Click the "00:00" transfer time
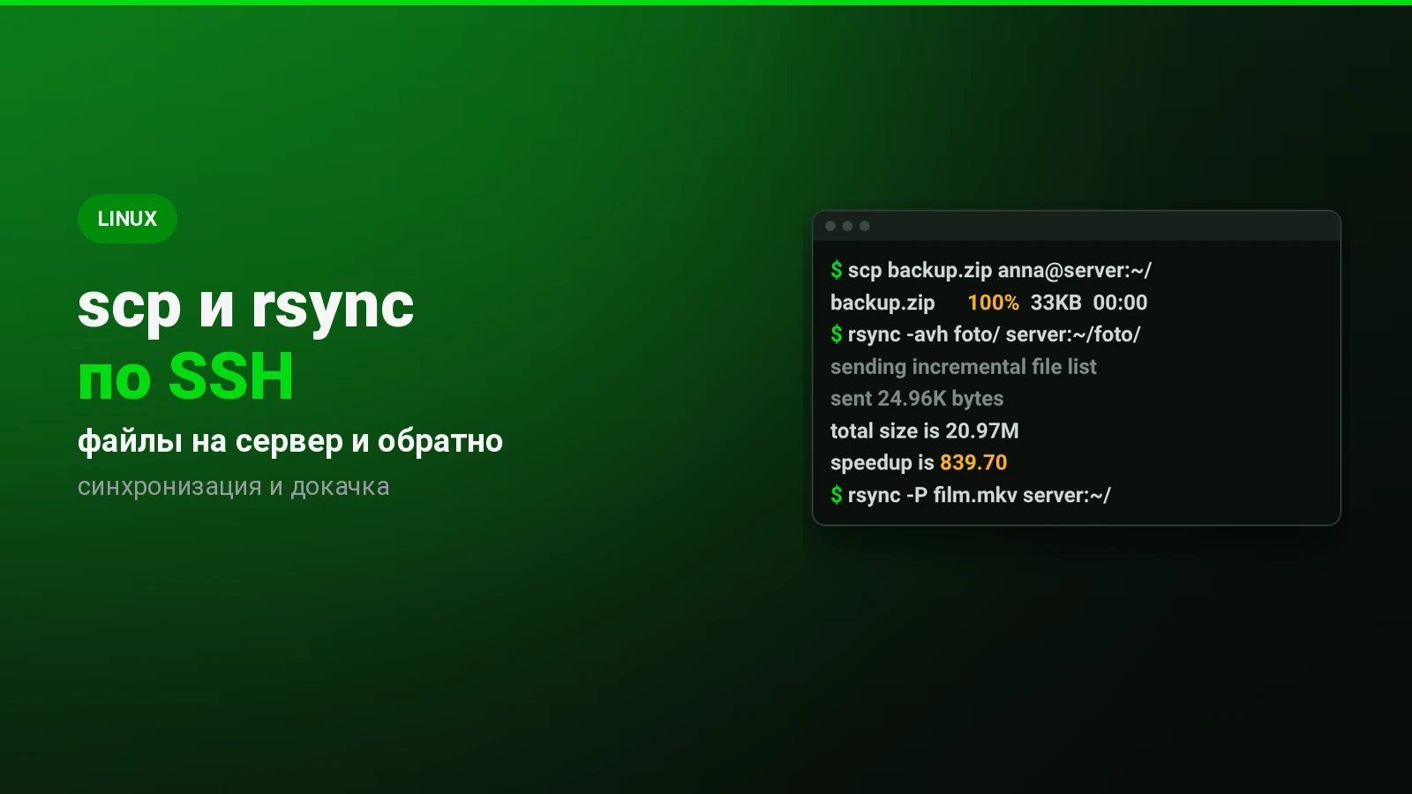The width and height of the screenshot is (1412, 794). 1120,303
